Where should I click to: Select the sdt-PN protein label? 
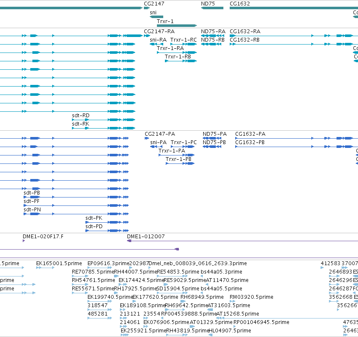32,210
